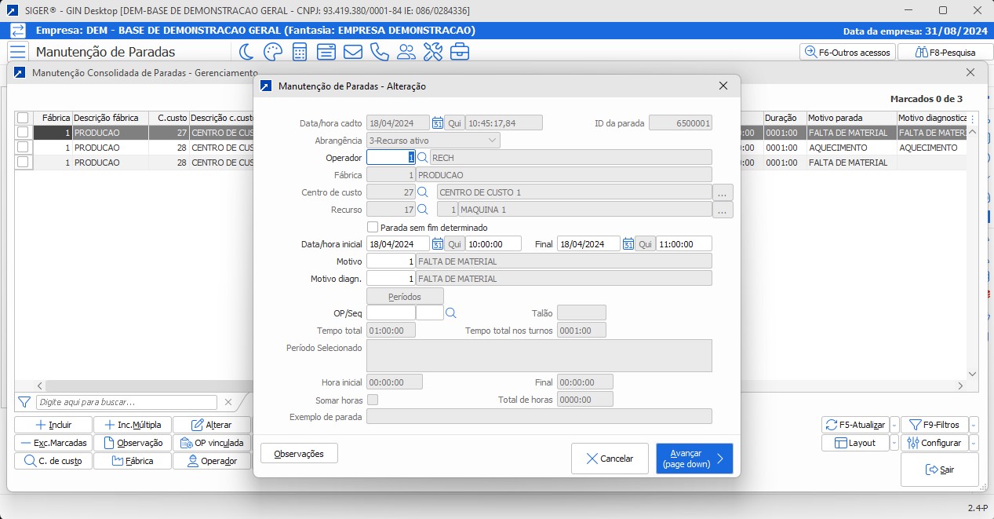This screenshot has width=994, height=519.
Task: Click the envelope mail icon
Action: 353,52
